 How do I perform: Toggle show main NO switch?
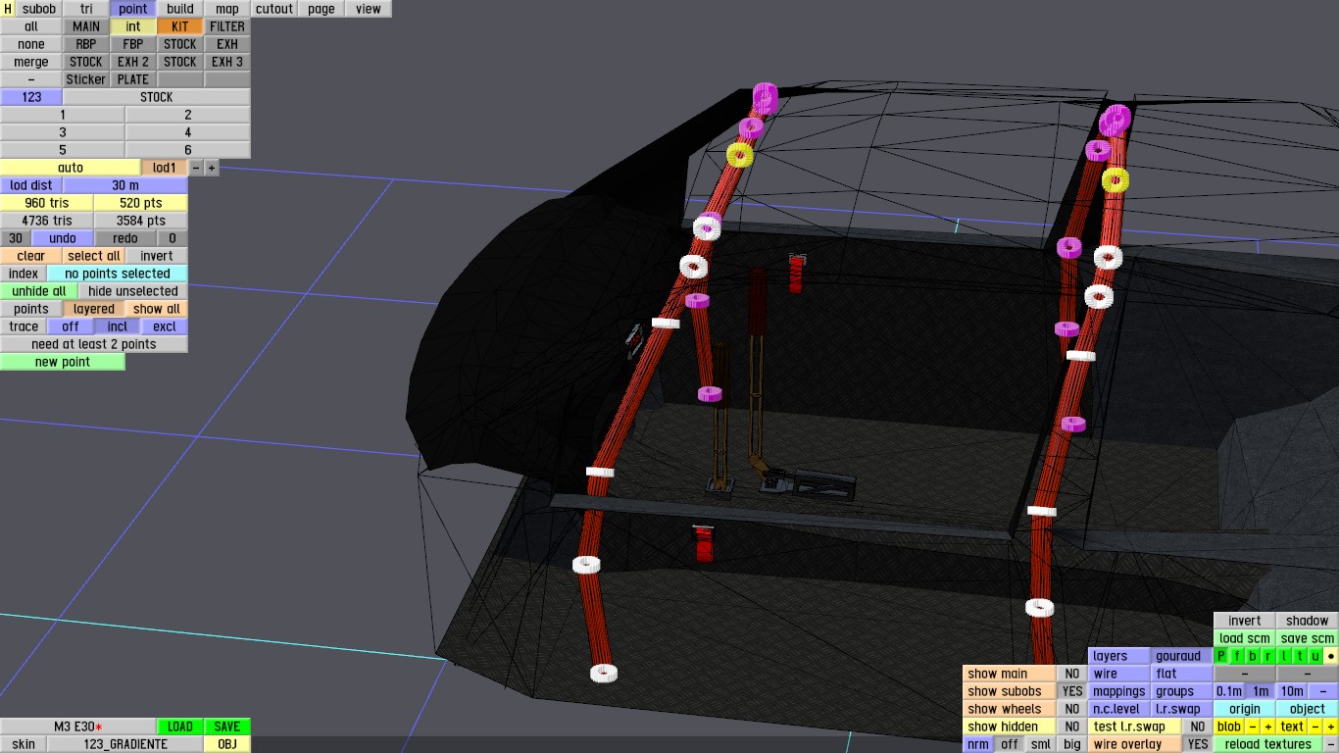1072,674
